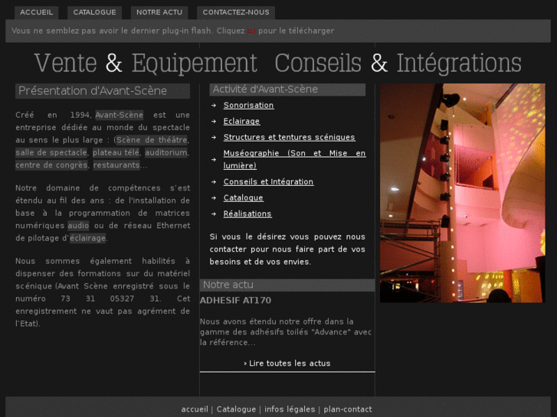This screenshot has height=417, width=557.
Task: Open 'infos légales' in footer
Action: [290, 409]
